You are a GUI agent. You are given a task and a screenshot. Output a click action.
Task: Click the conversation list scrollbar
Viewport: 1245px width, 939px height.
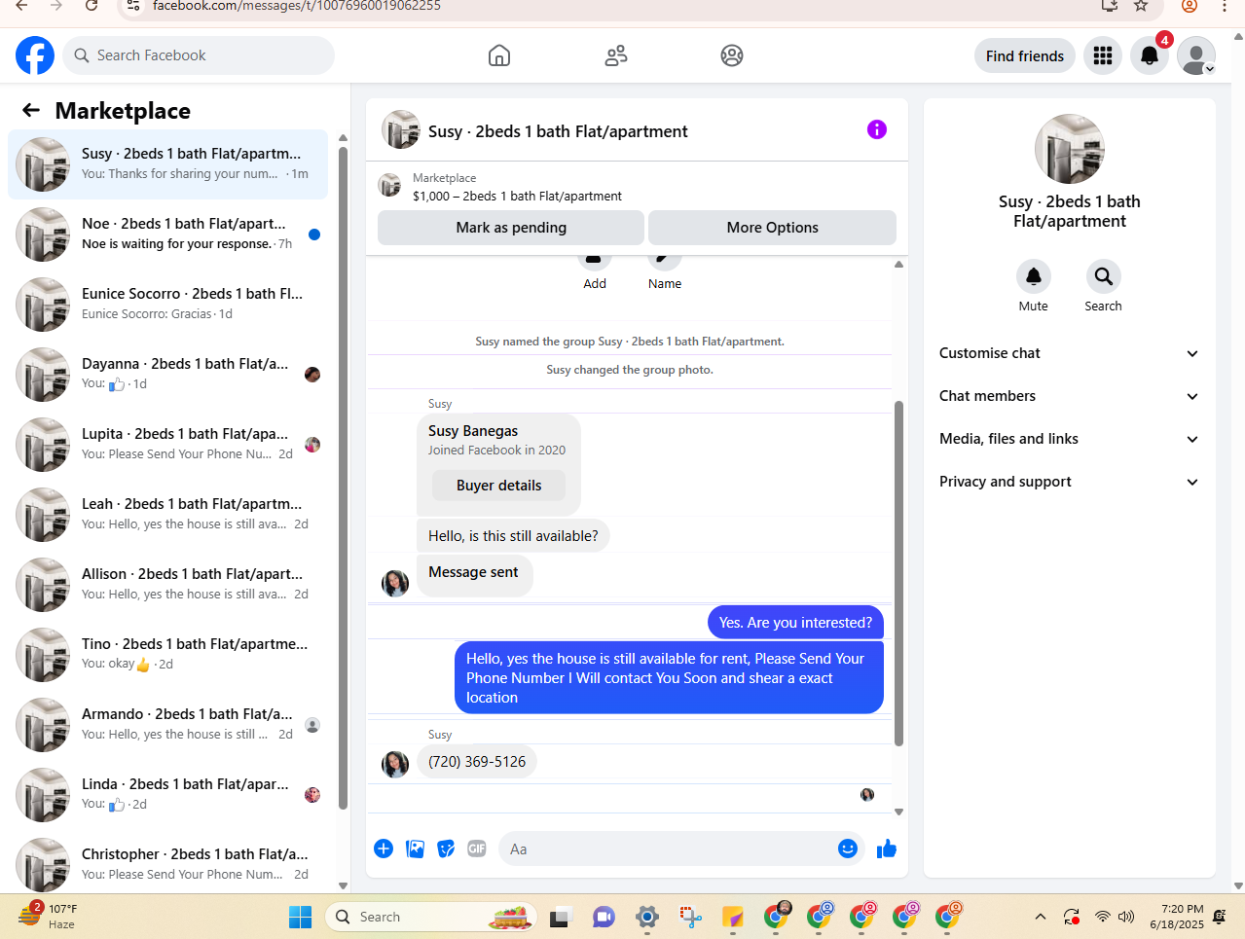[343, 477]
